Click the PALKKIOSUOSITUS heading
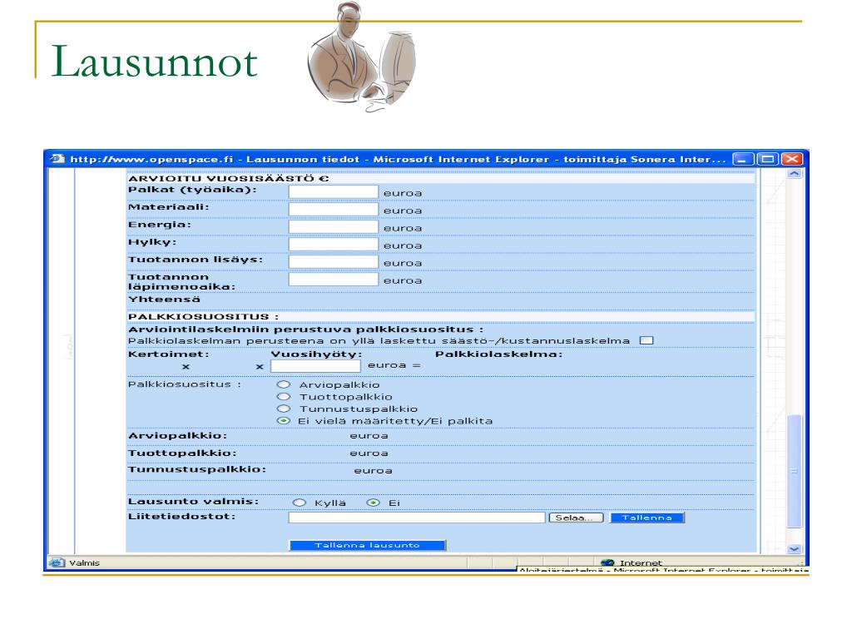This screenshot has height=639, width=852. coord(203,316)
